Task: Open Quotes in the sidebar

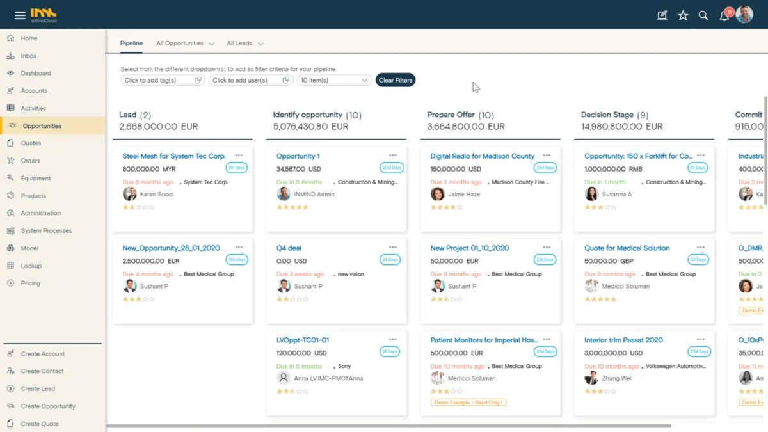Action: (31, 143)
